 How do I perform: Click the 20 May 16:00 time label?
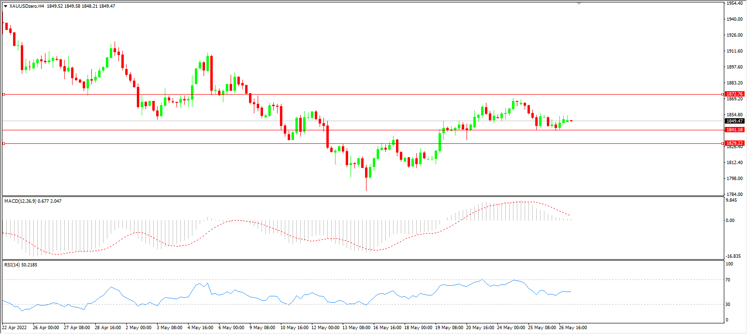pos(480,328)
